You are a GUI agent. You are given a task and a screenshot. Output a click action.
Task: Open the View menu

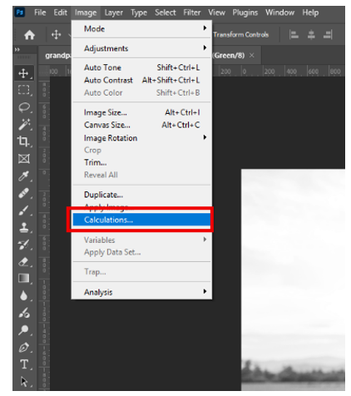216,12
